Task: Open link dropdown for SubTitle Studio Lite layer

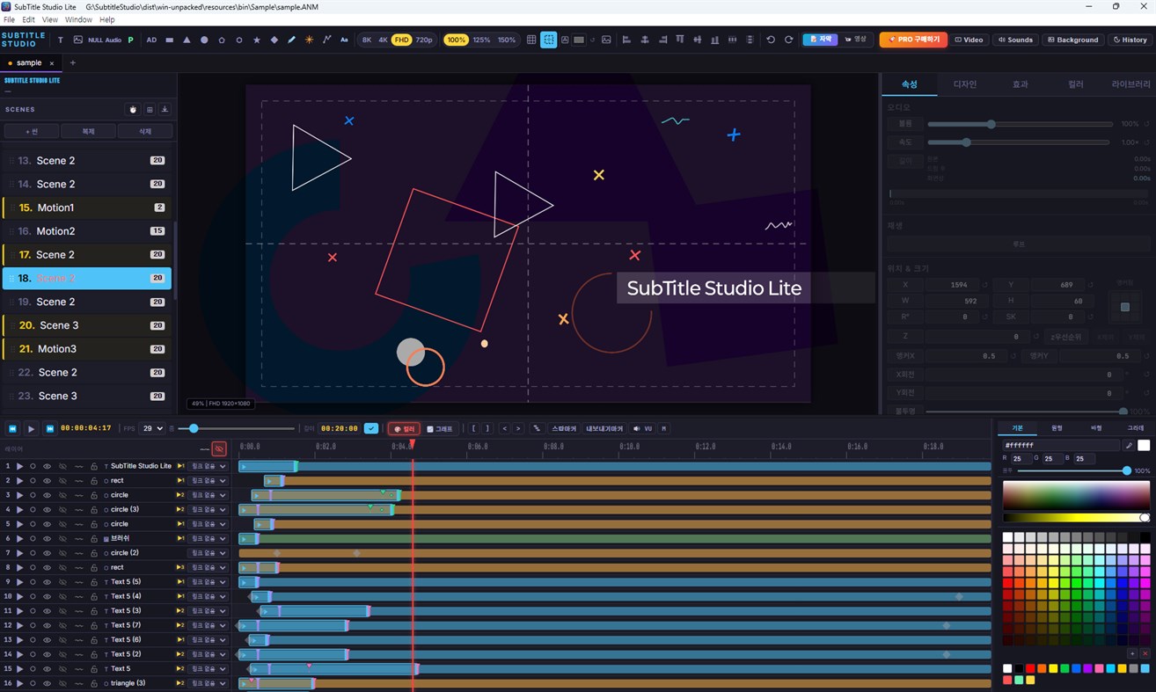Action: coord(209,466)
